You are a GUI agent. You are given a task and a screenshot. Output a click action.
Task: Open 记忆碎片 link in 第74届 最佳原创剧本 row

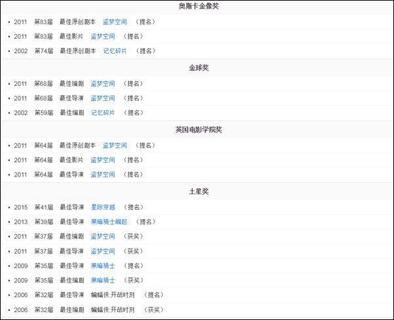click(x=115, y=51)
